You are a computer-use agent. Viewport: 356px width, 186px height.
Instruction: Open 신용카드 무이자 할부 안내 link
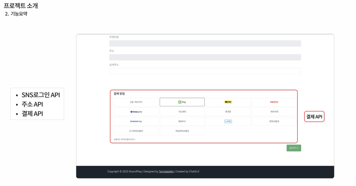pos(125,140)
